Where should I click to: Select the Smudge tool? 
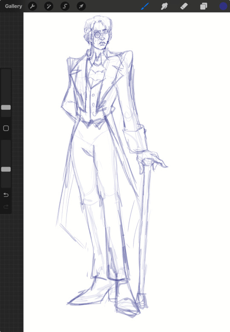tap(164, 6)
